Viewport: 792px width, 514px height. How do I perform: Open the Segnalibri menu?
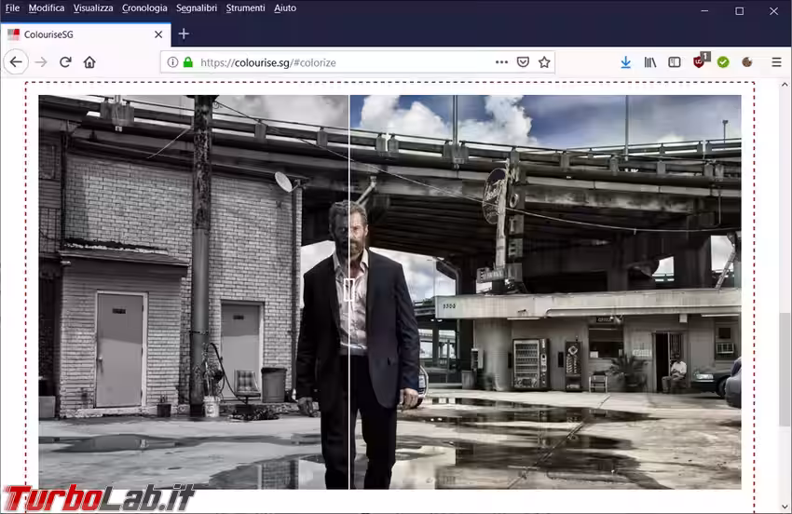tap(197, 7)
